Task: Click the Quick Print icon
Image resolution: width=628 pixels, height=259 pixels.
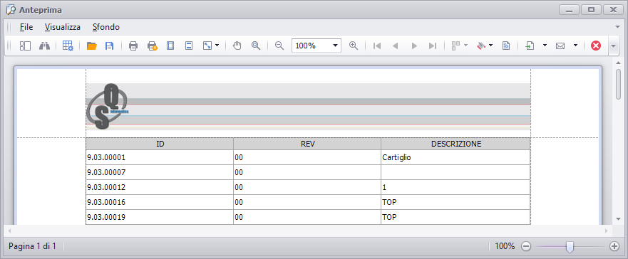Action: tap(153, 46)
